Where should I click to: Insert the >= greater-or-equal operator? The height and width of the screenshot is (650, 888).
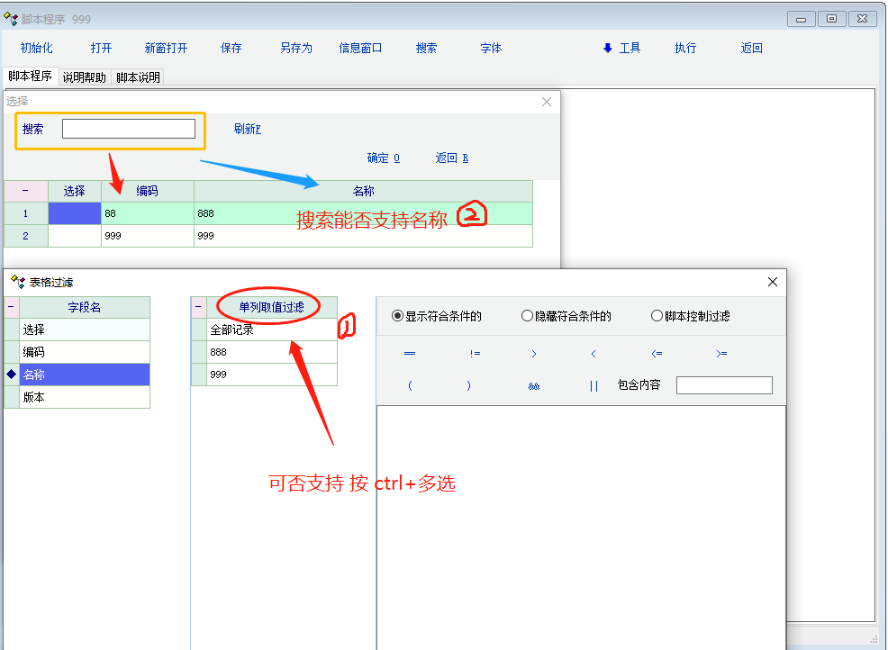click(x=721, y=354)
